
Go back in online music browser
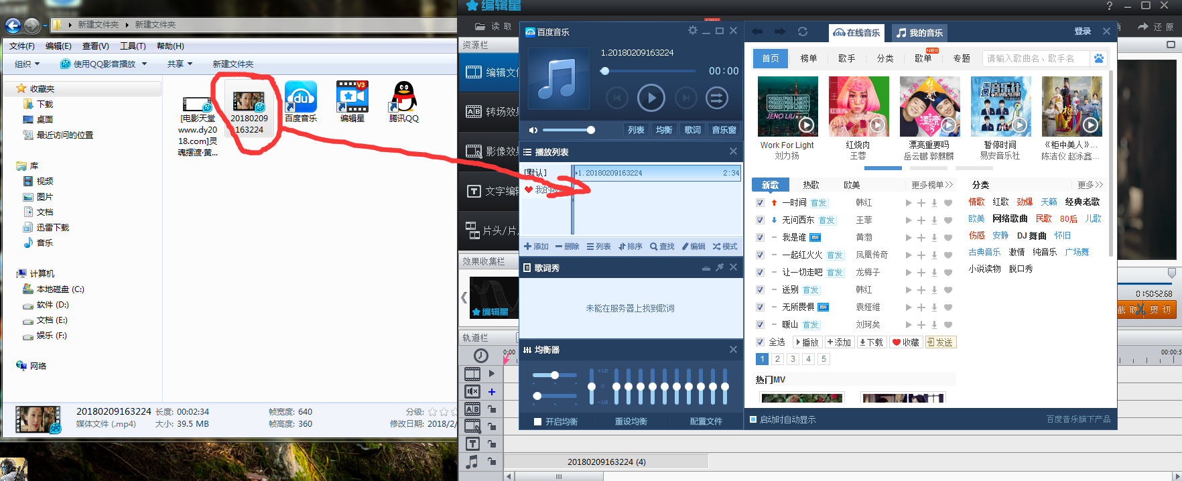(757, 31)
